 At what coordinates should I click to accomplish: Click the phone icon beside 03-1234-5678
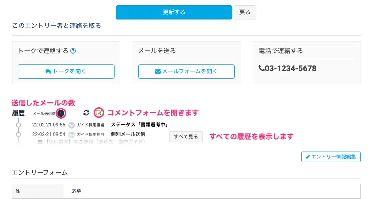(261, 68)
